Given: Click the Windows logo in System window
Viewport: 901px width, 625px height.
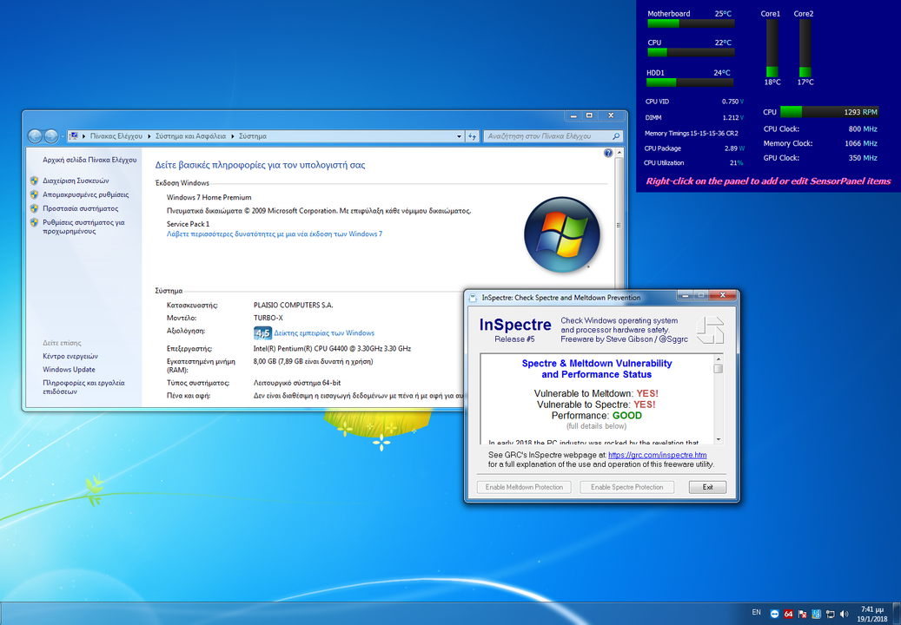Looking at the screenshot, I should (562, 234).
